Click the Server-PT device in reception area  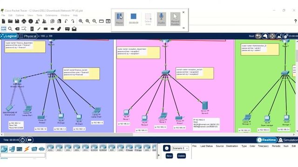pyautogui.click(x=205, y=106)
